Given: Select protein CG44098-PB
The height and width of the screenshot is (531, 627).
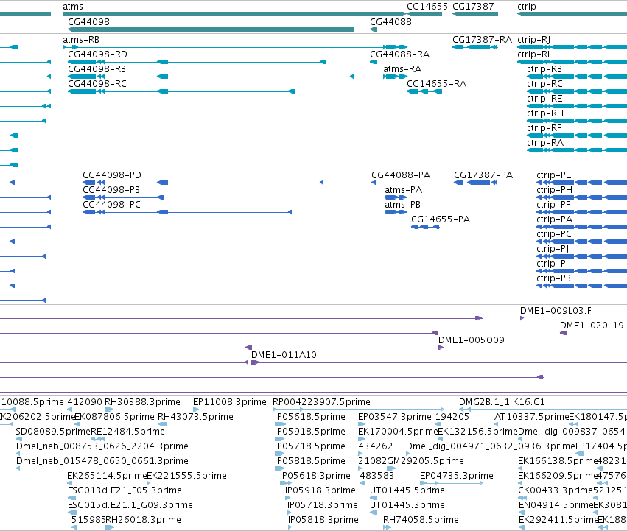Looking at the screenshot, I should tap(124, 197).
